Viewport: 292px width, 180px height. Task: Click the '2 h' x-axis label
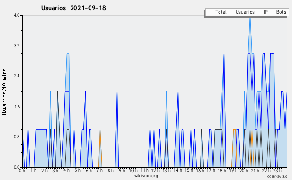click(x=44, y=171)
